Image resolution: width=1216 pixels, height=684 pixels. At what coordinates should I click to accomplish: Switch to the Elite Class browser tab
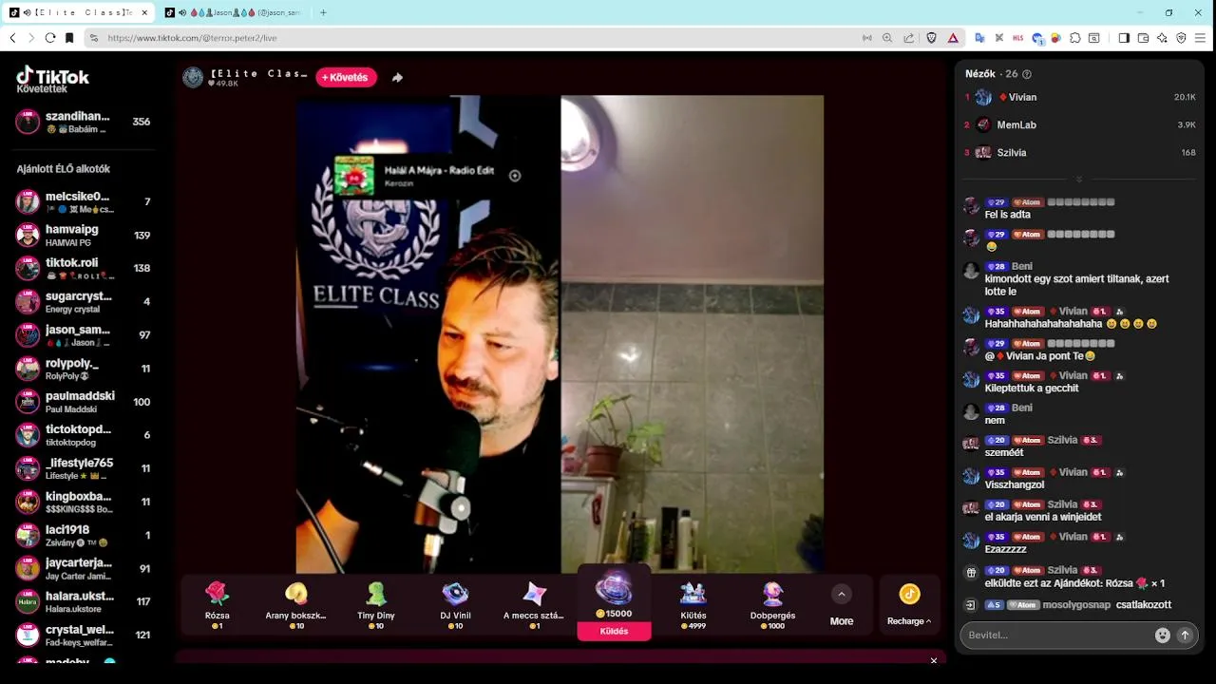click(x=80, y=12)
